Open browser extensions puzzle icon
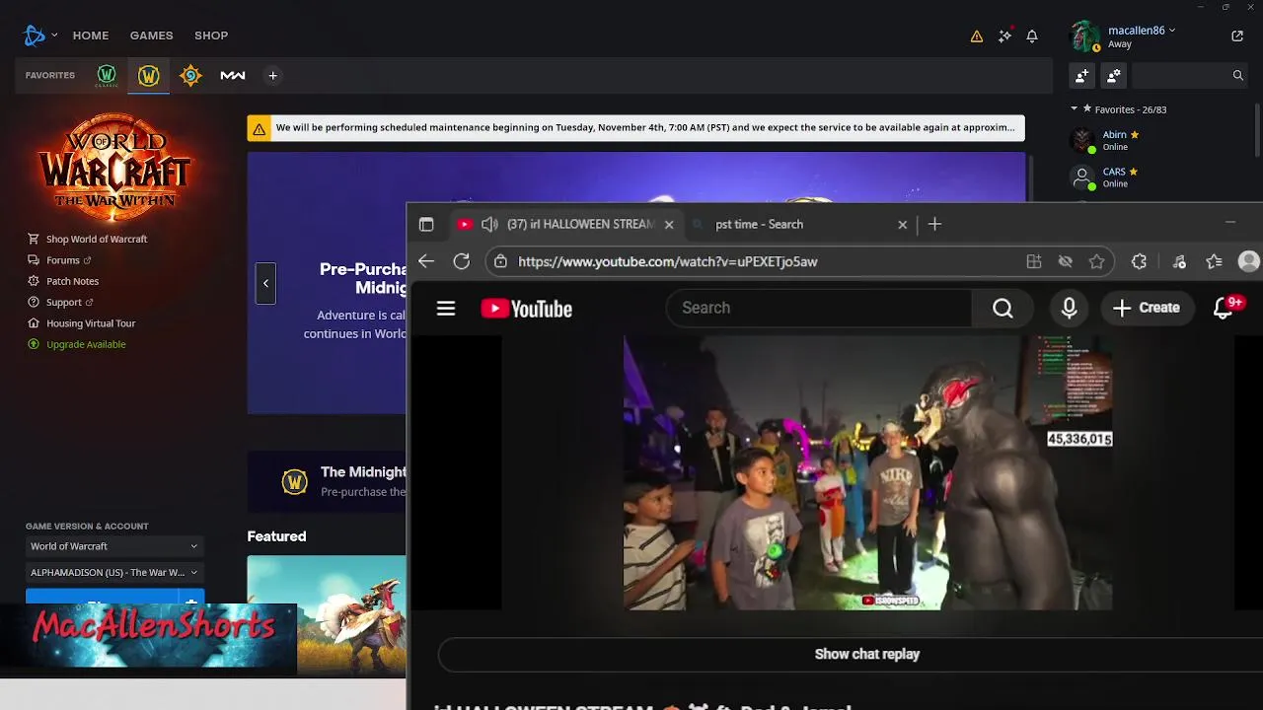Image resolution: width=1263 pixels, height=710 pixels. point(1139,261)
